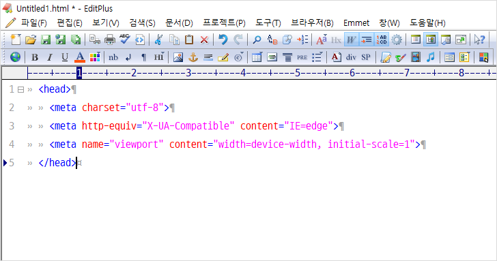Click the globe browser preview icon
497x261 pixels.
click(x=15, y=57)
